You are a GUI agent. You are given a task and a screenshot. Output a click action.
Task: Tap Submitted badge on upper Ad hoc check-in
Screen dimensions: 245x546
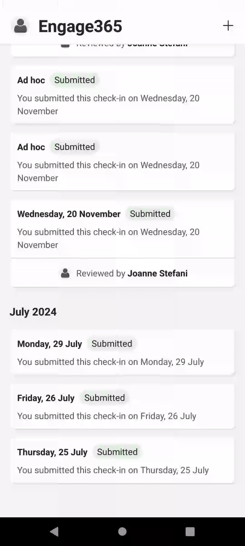pos(74,80)
